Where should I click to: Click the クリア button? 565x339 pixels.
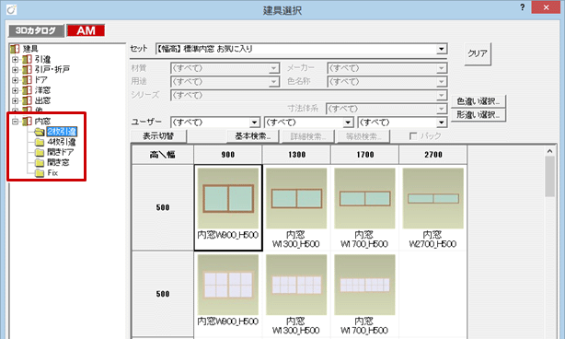click(478, 53)
